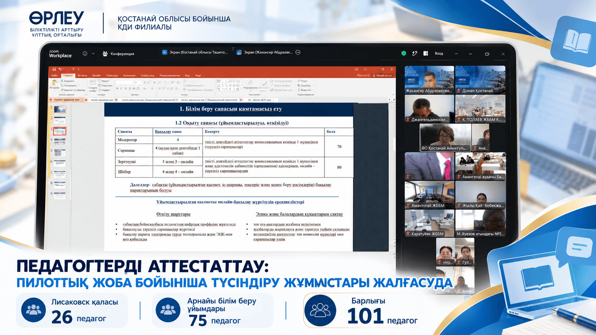The width and height of the screenshot is (596, 335).
Task: Save the presentation with the Save icon
Action: point(54,69)
